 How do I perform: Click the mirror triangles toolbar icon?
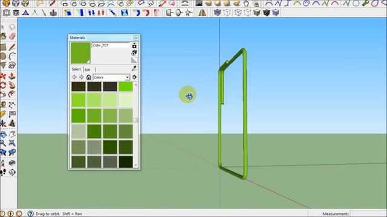click(x=202, y=12)
